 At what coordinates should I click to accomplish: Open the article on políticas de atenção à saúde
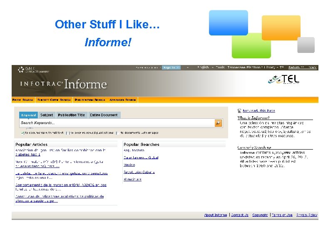coord(60,199)
